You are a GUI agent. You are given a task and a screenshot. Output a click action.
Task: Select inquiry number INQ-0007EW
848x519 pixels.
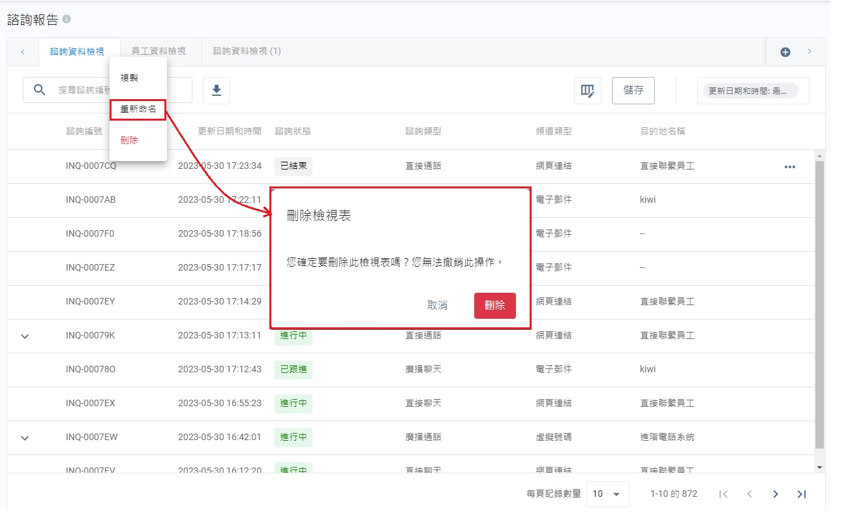click(92, 437)
